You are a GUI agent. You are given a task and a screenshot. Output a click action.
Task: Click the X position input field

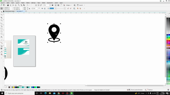click(8, 8)
